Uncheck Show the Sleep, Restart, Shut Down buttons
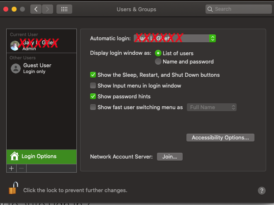Screen dimensions: 274x205 [x=93, y=75]
